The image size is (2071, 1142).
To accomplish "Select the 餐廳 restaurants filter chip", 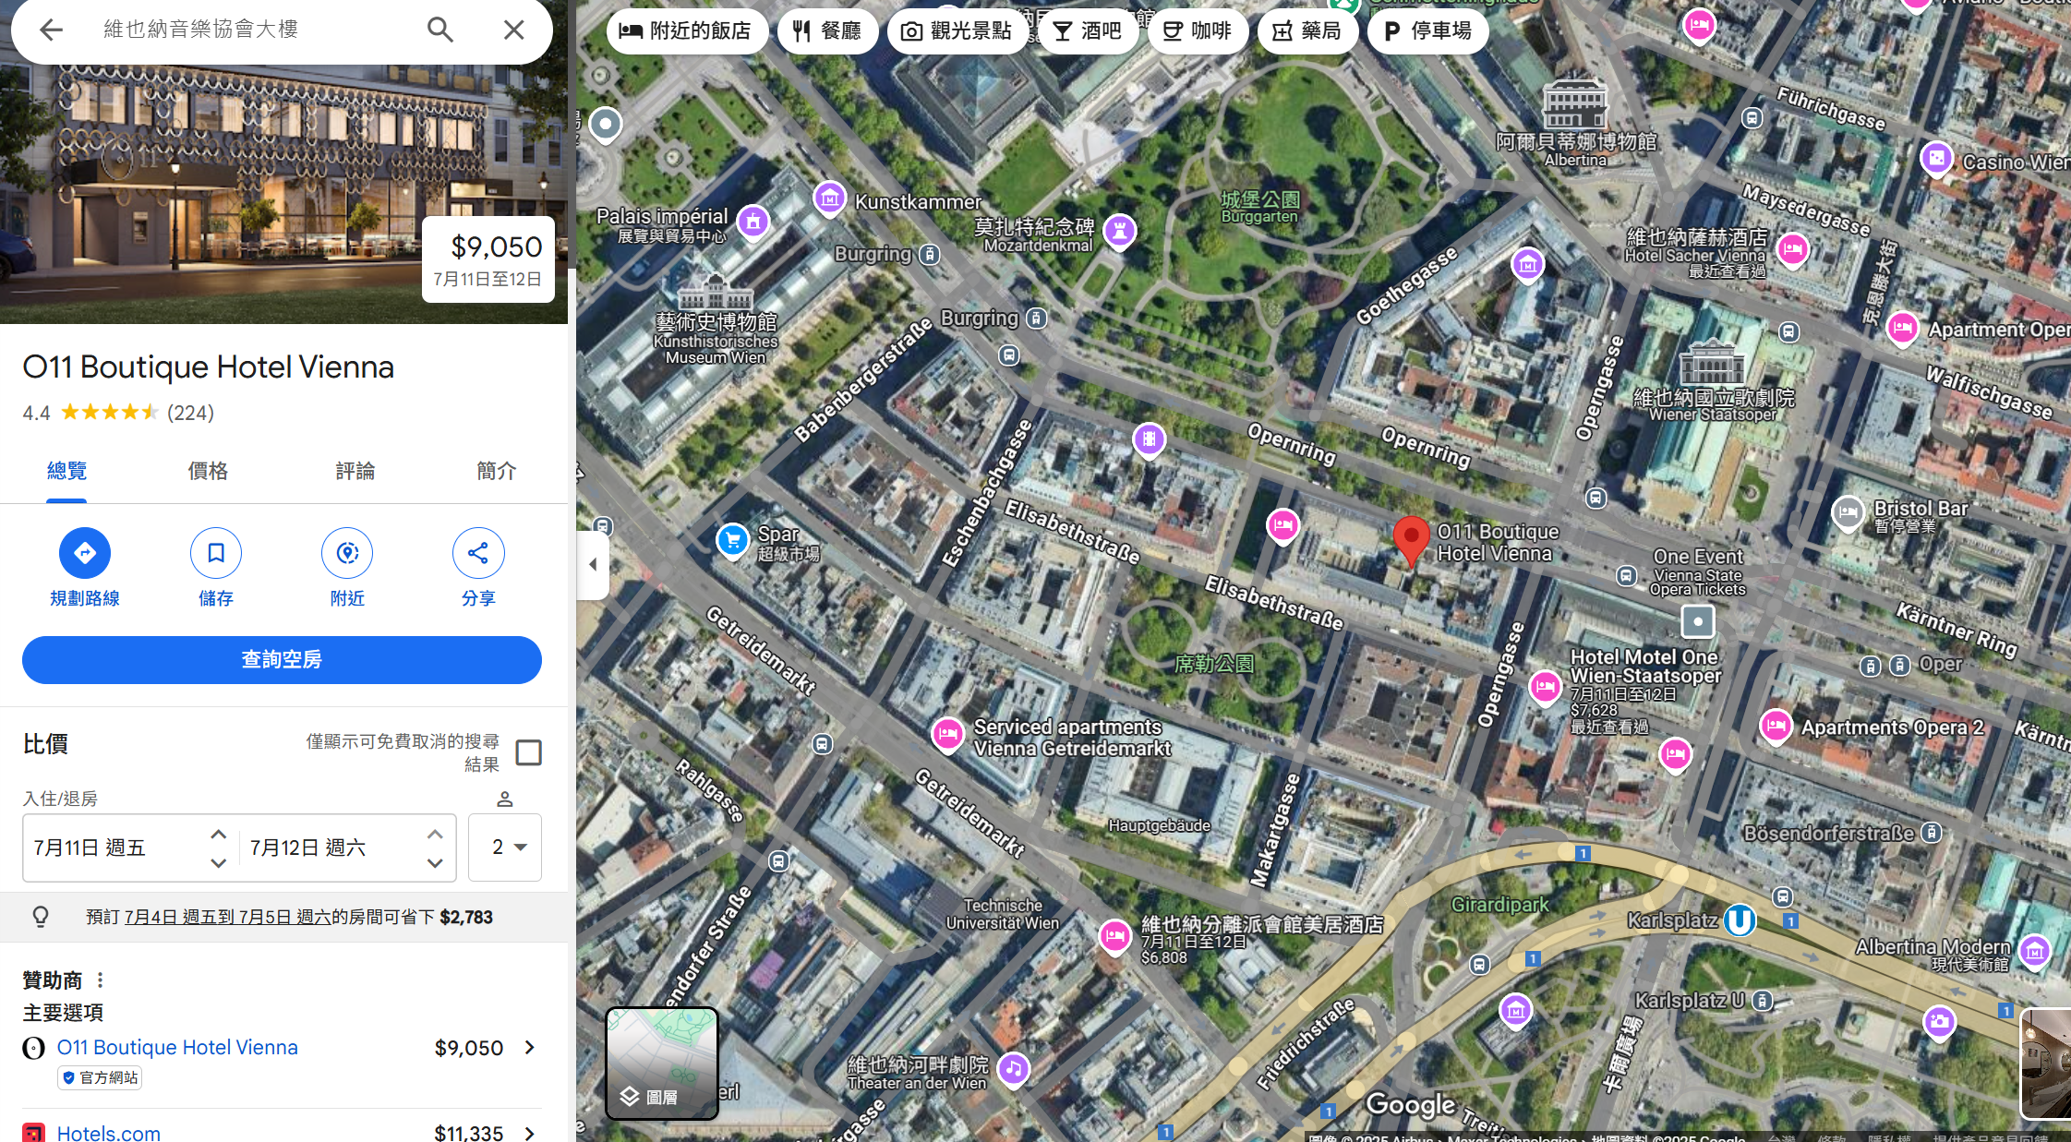I will [827, 31].
